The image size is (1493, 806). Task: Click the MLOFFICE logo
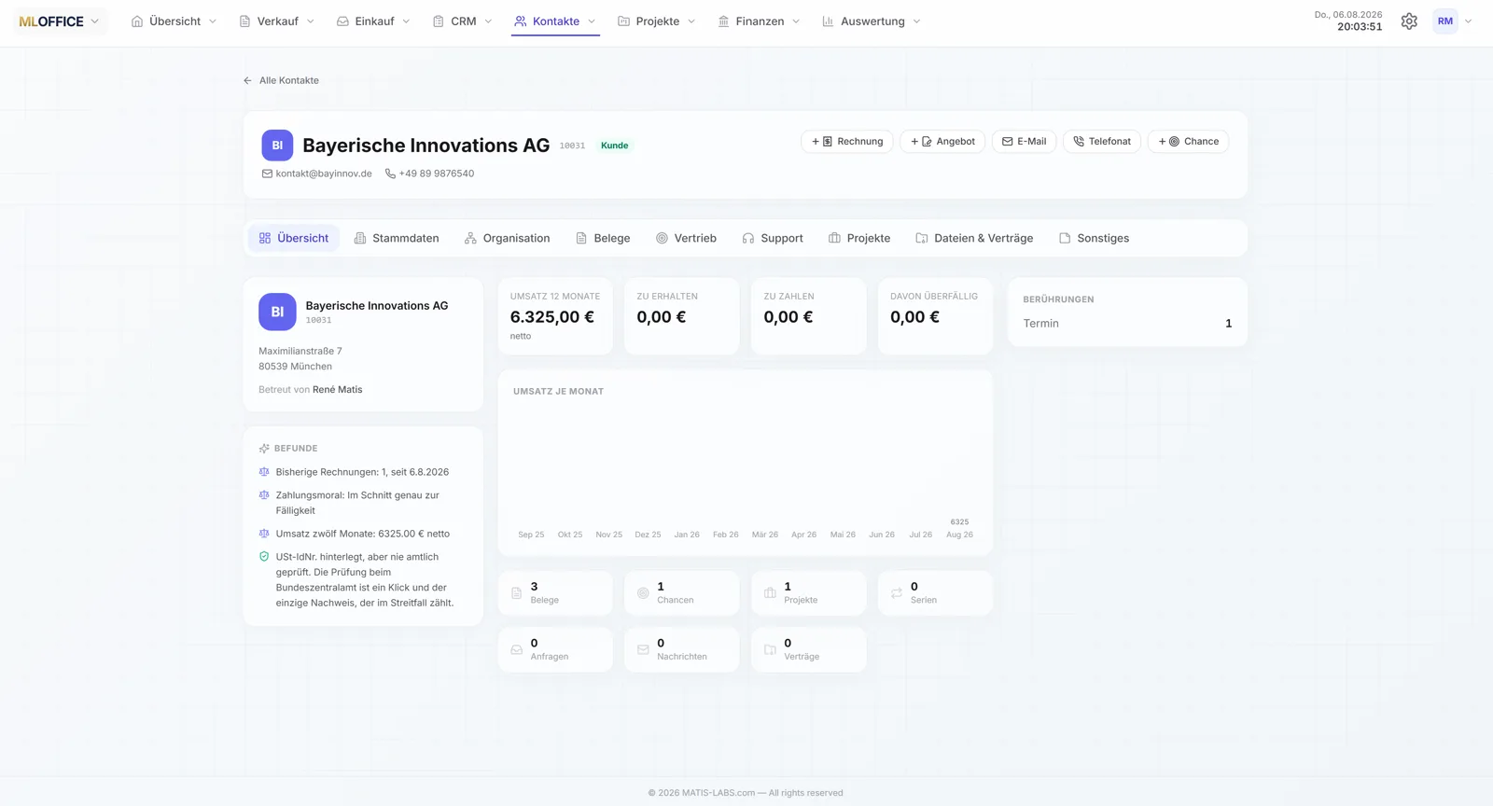51,21
